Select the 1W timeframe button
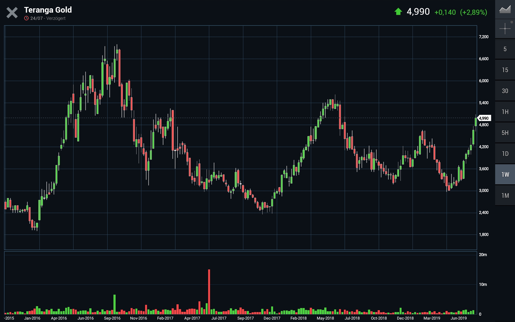This screenshot has height=322, width=515. click(505, 175)
